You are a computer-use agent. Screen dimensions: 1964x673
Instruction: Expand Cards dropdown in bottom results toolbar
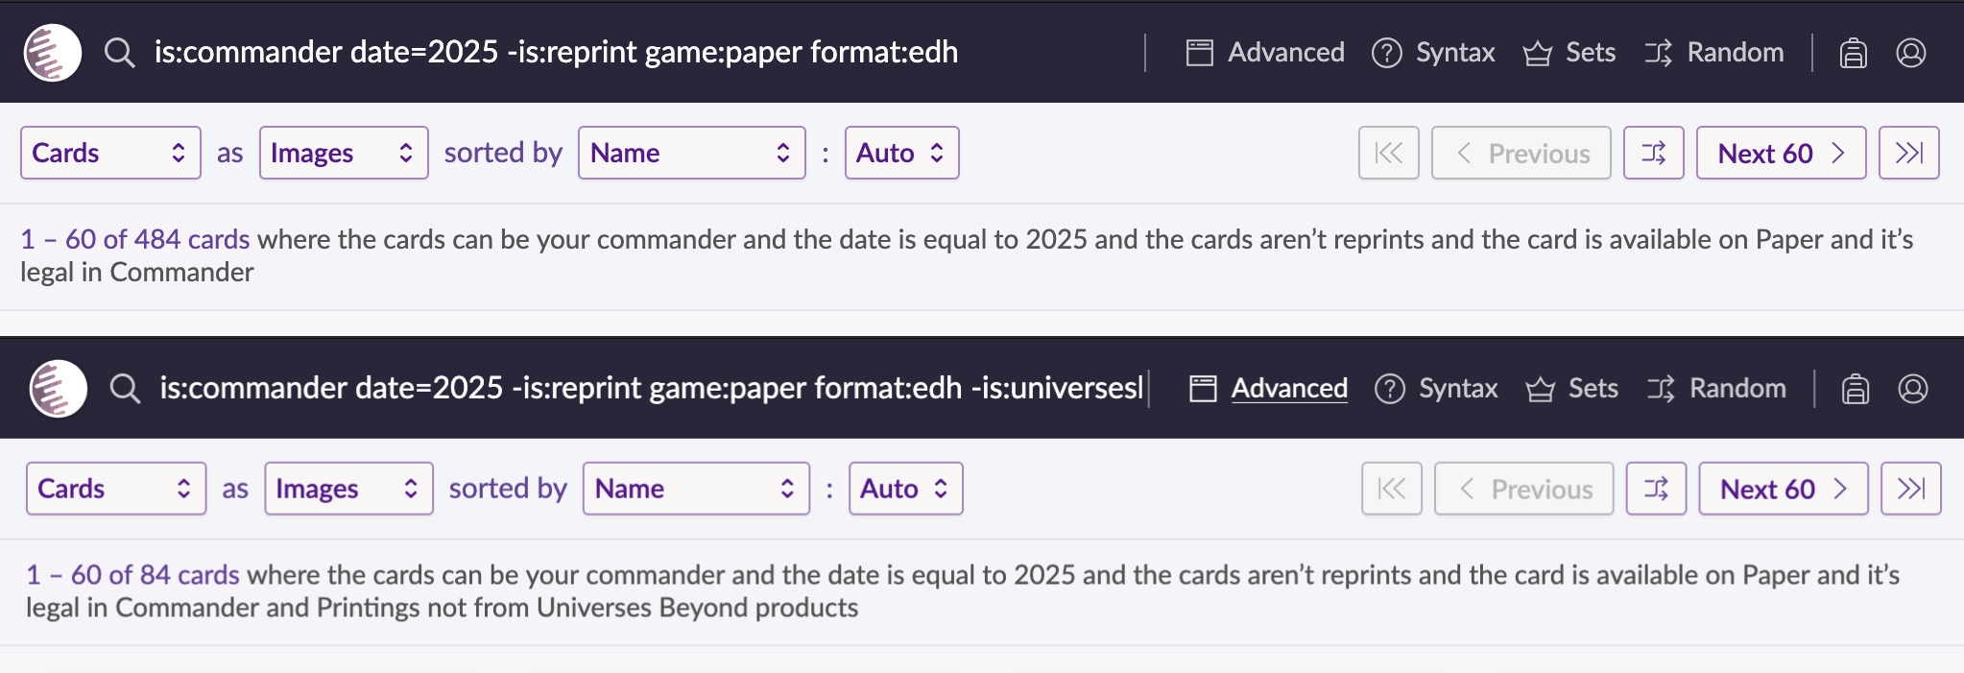pos(116,489)
